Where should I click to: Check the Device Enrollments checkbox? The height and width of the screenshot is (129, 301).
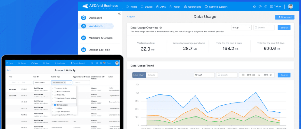coord(55,92)
